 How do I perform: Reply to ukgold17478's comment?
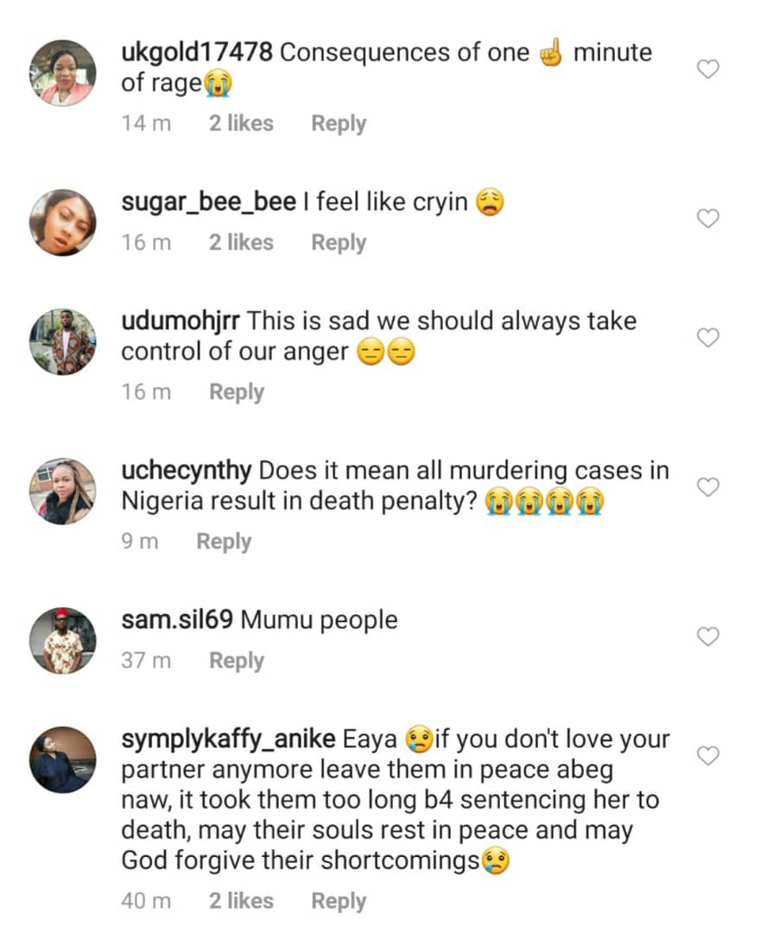(339, 124)
